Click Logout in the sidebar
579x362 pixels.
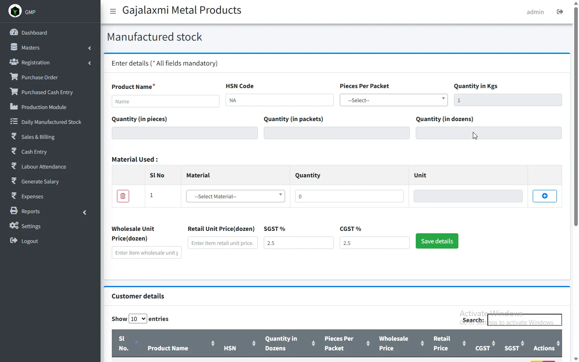[x=29, y=241]
